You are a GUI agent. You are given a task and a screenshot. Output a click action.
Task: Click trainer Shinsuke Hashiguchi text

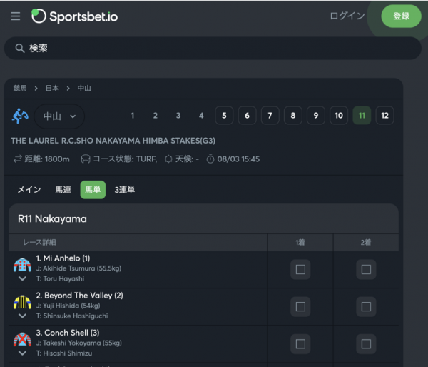pos(72,316)
